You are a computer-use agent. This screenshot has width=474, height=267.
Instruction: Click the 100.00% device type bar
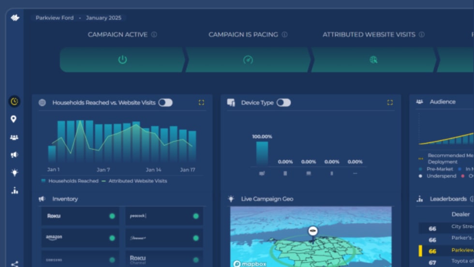click(x=262, y=153)
